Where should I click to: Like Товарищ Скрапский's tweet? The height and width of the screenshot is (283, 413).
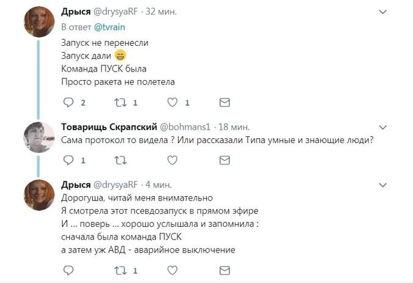click(172, 160)
